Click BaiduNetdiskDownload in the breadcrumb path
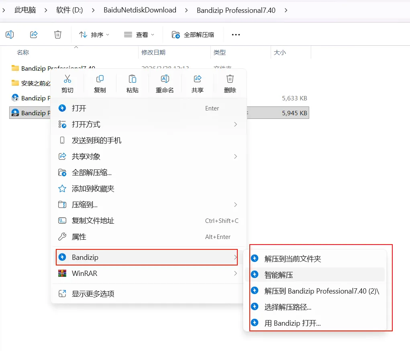The width and height of the screenshot is (410, 351). click(140, 10)
